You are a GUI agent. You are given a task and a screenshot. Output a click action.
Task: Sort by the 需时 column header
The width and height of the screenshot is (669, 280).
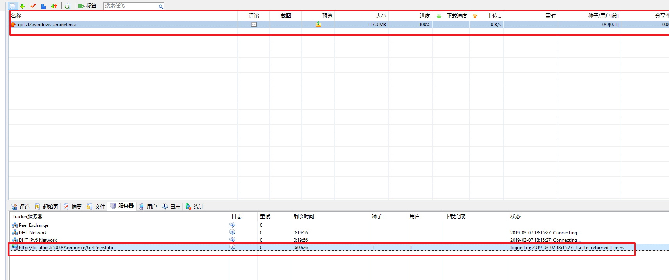(x=551, y=16)
